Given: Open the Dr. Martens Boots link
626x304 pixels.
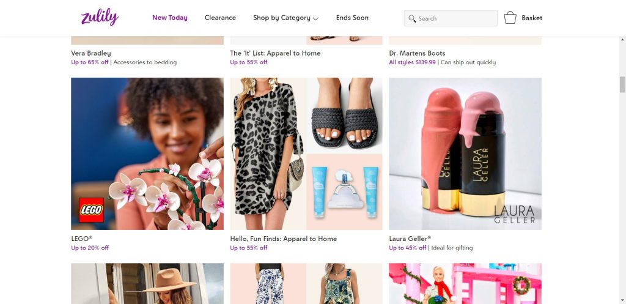Looking at the screenshot, I should (417, 53).
